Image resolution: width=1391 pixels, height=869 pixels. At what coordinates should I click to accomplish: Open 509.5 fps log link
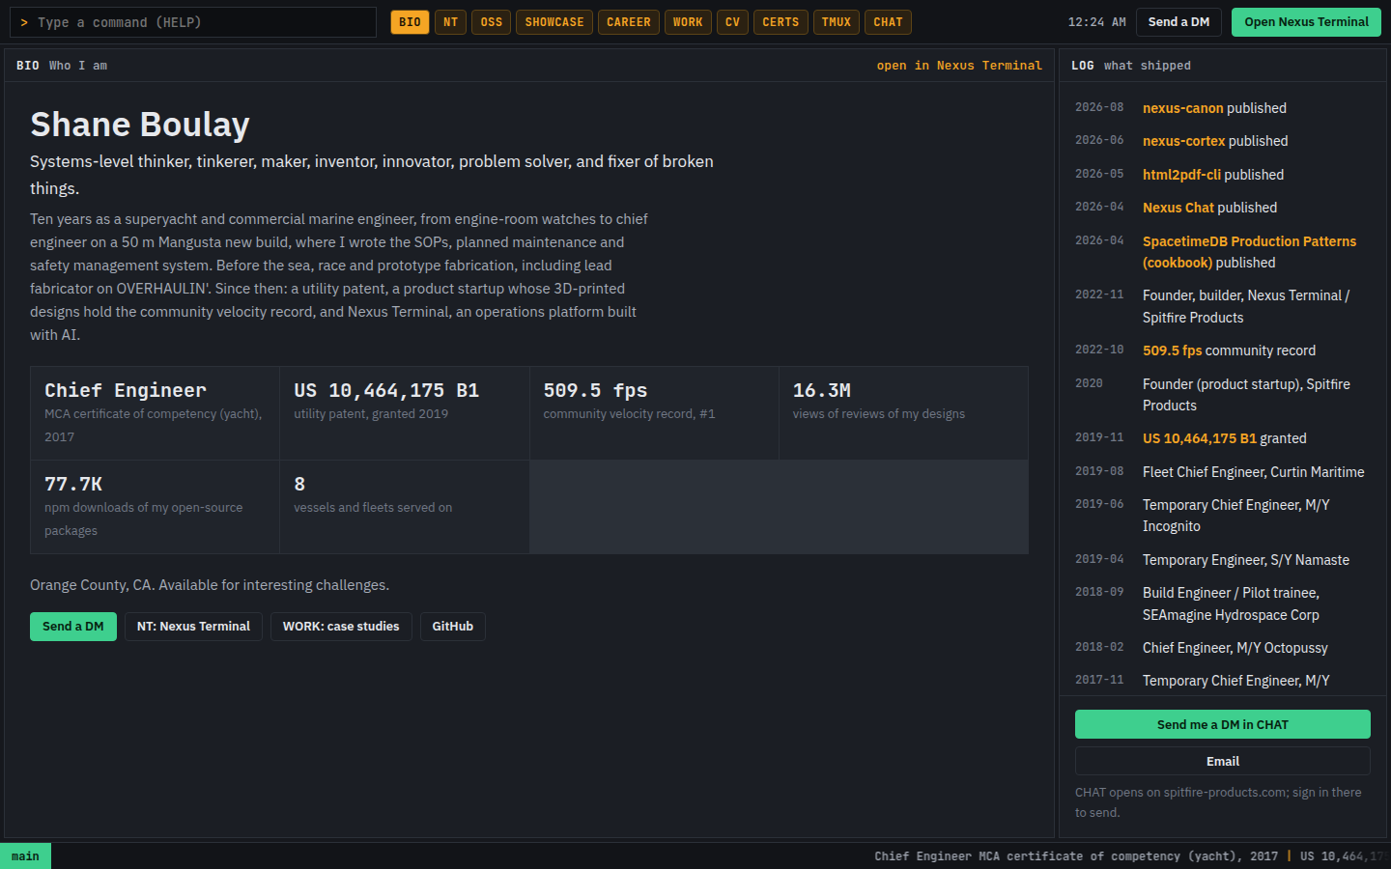(1173, 350)
